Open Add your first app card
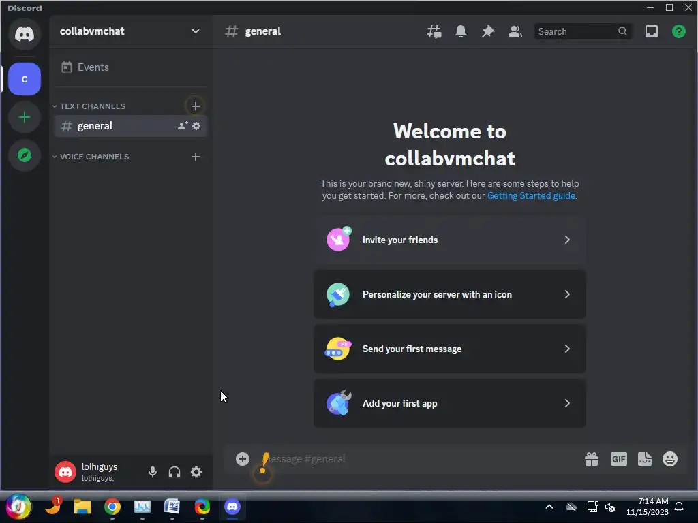698x523 pixels. [x=450, y=403]
